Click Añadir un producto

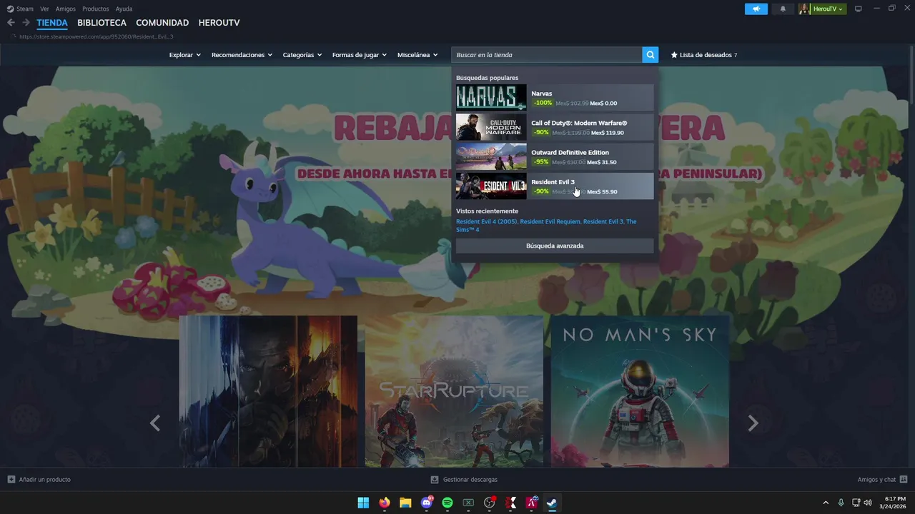coord(44,480)
